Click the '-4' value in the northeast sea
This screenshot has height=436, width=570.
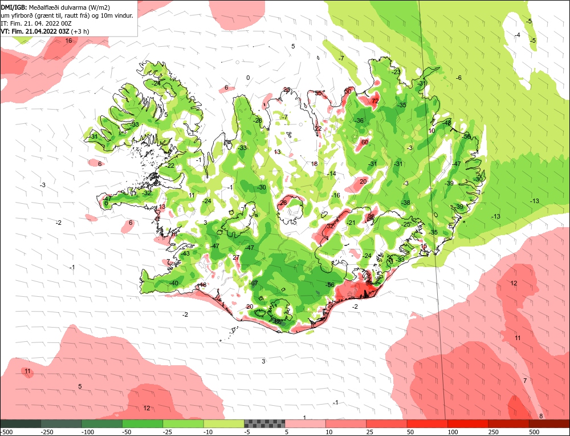[x=518, y=35]
